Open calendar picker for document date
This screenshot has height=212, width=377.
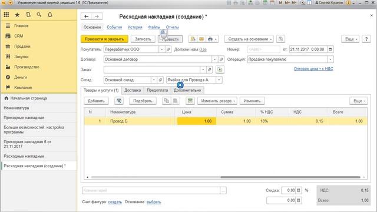tap(330, 49)
